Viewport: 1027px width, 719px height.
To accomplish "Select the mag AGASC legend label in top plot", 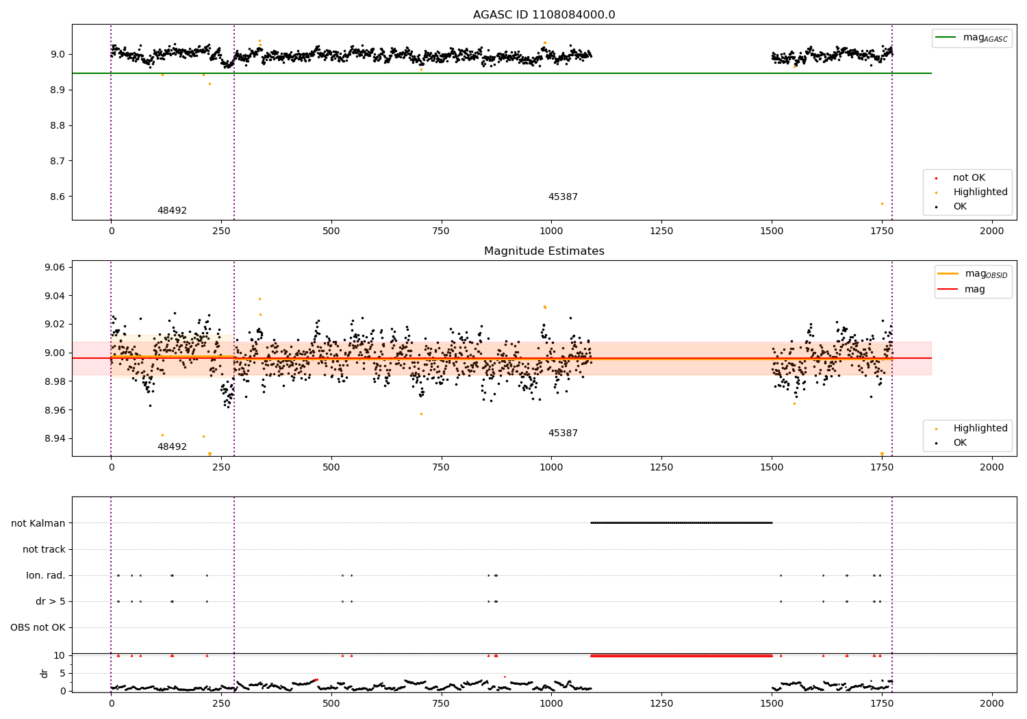I will [x=985, y=38].
